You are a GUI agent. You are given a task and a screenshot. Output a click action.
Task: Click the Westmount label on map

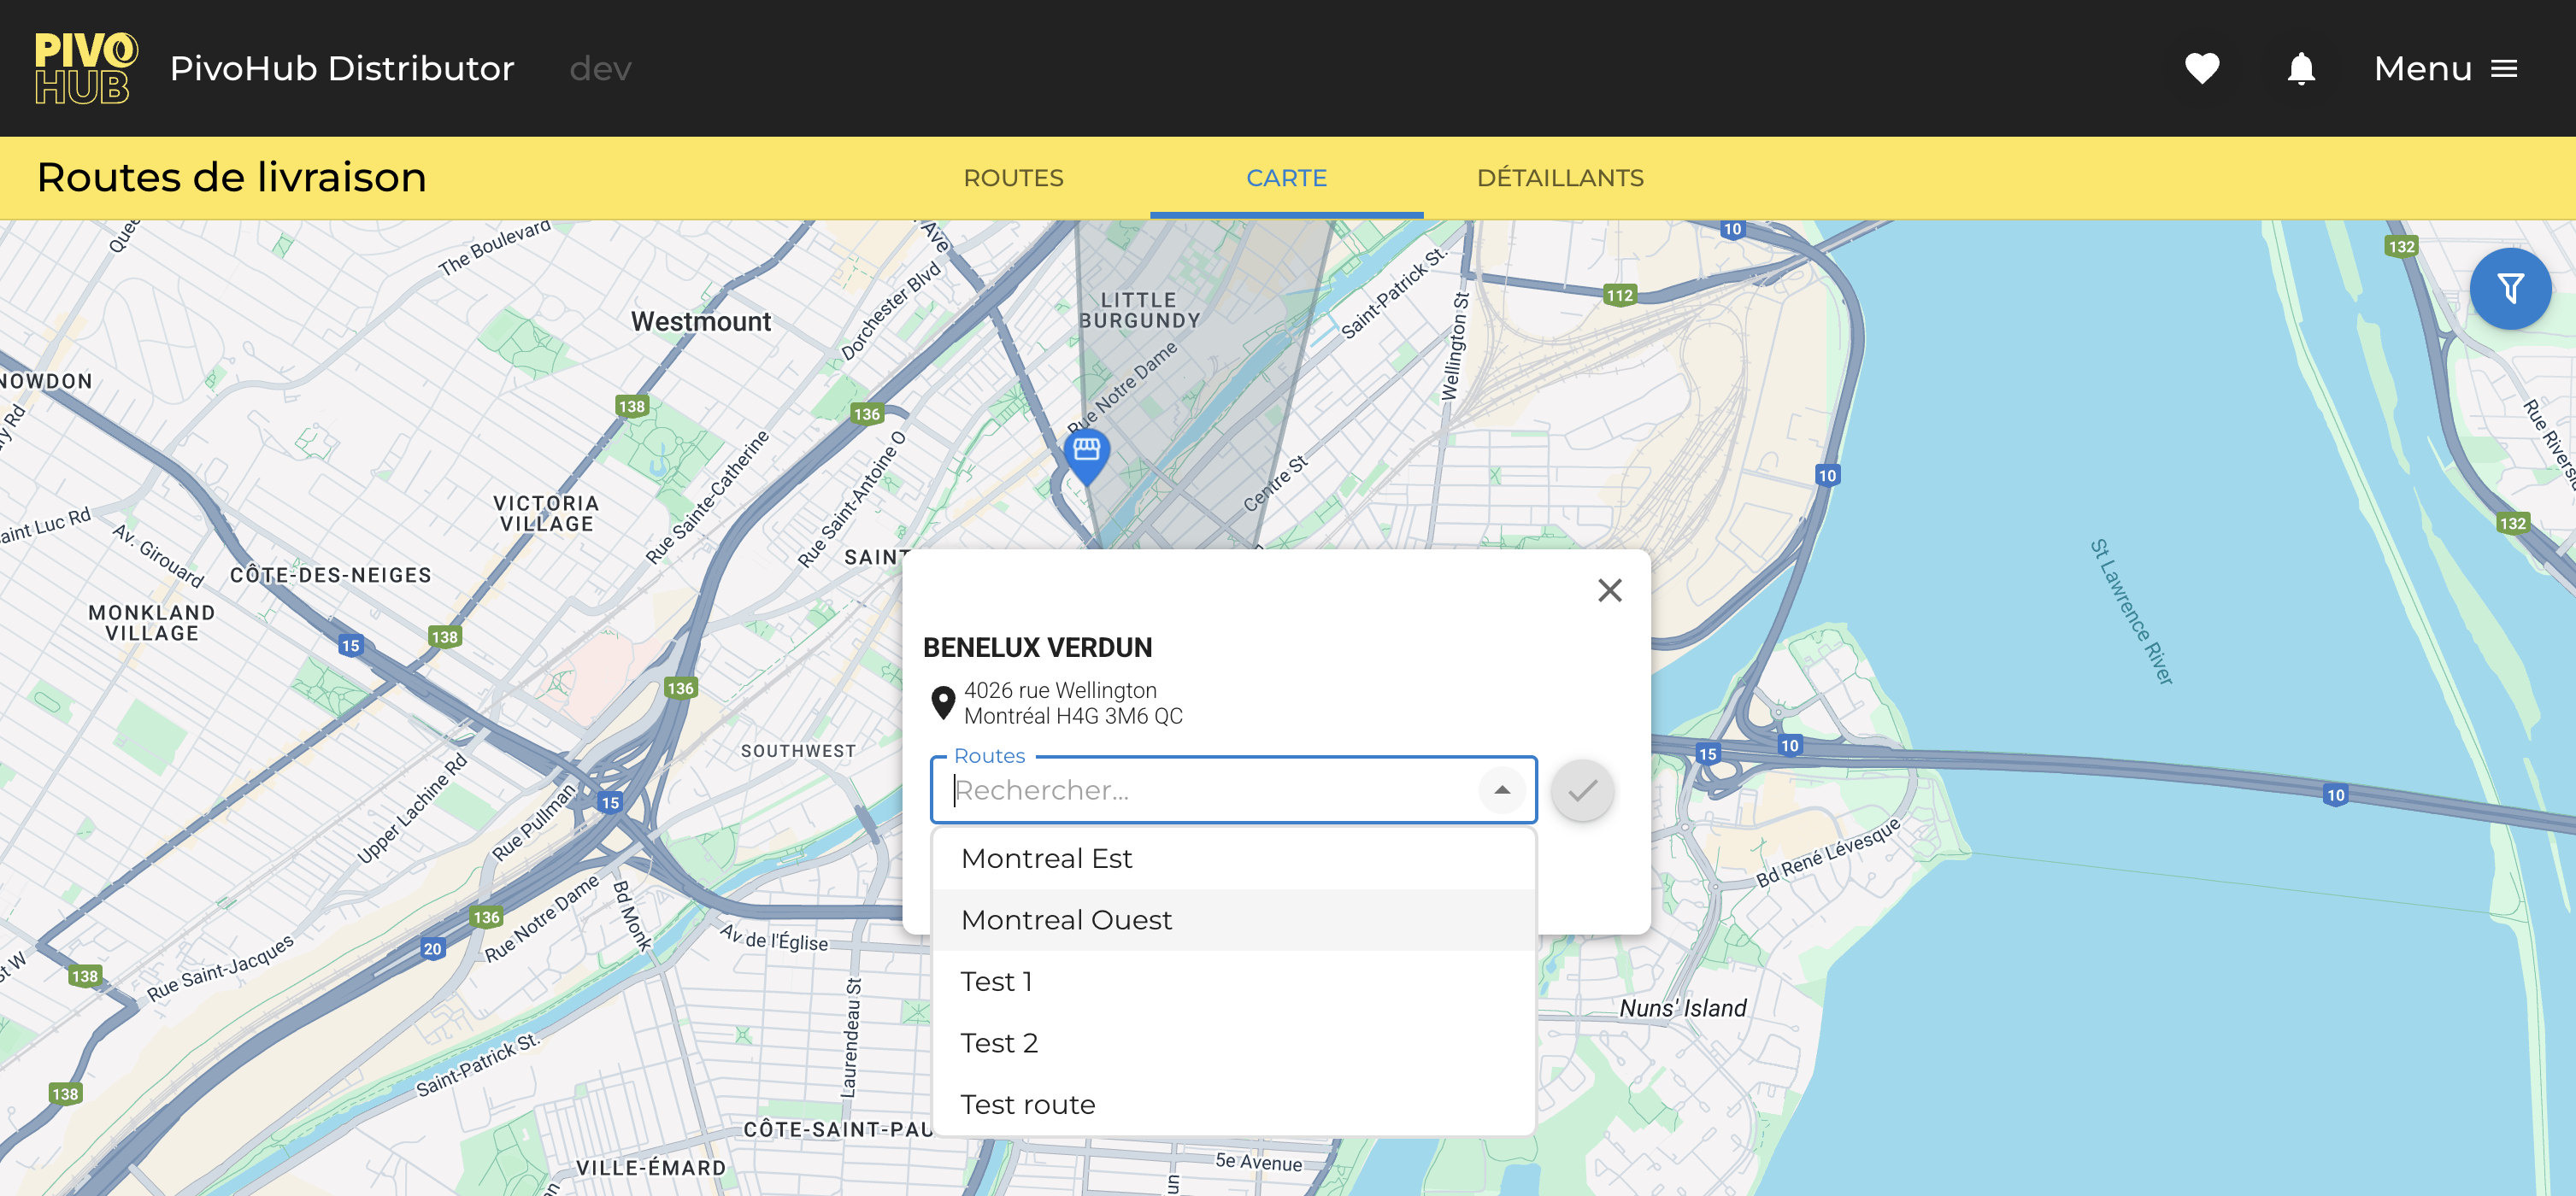click(701, 322)
